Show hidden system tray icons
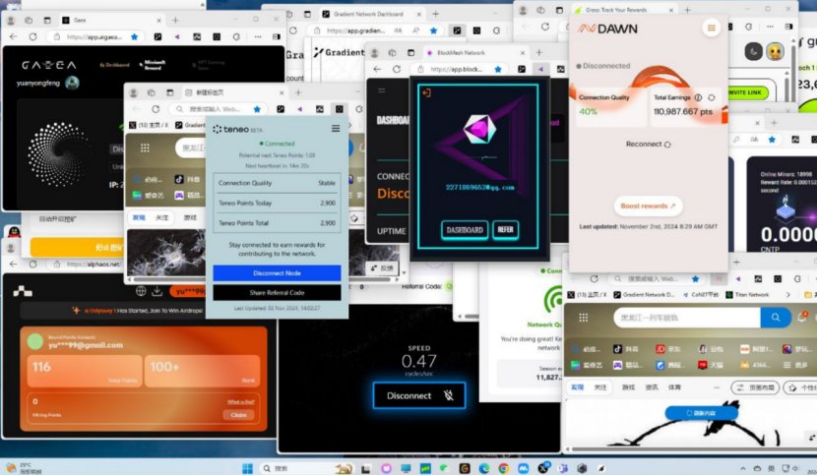Viewport: 817px width, 476px height. (x=743, y=468)
